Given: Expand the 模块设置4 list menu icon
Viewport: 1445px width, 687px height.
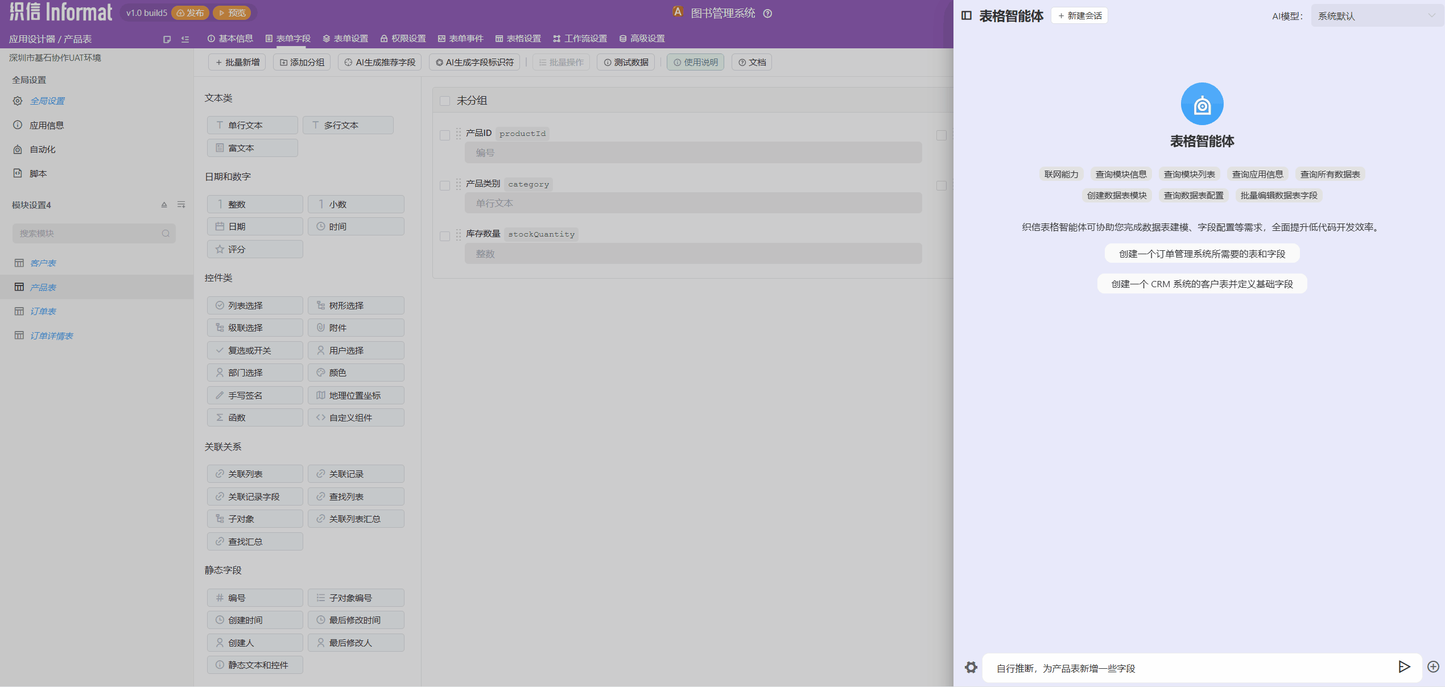Looking at the screenshot, I should click(x=181, y=205).
